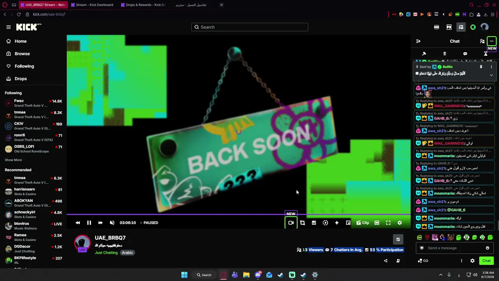Image resolution: width=499 pixels, height=281 pixels.
Task: Click the Search box at top
Action: point(249,27)
